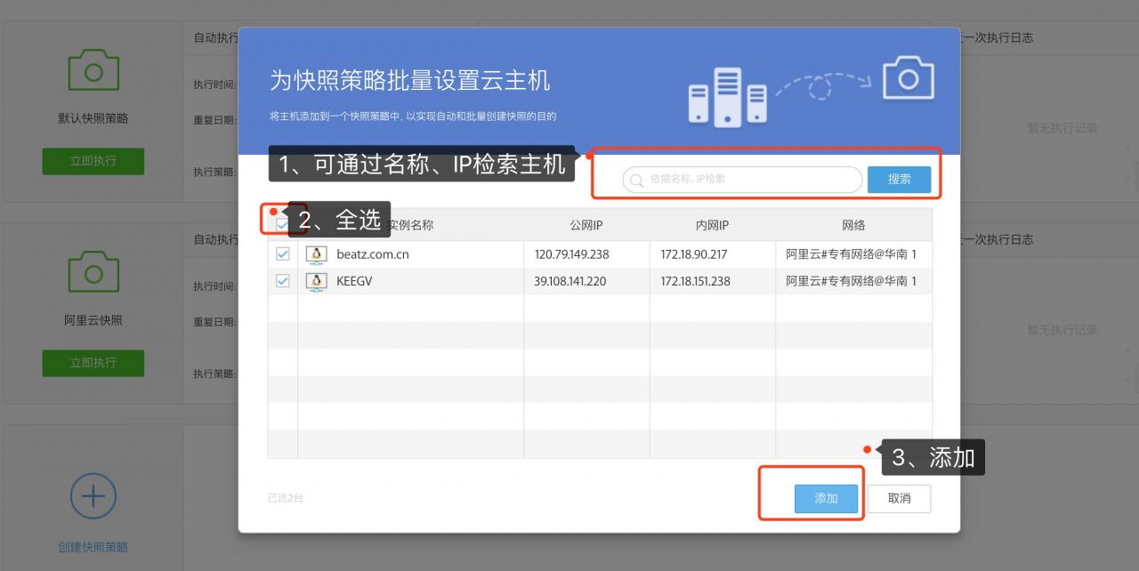Click the magnifier icon in the search box

(636, 180)
